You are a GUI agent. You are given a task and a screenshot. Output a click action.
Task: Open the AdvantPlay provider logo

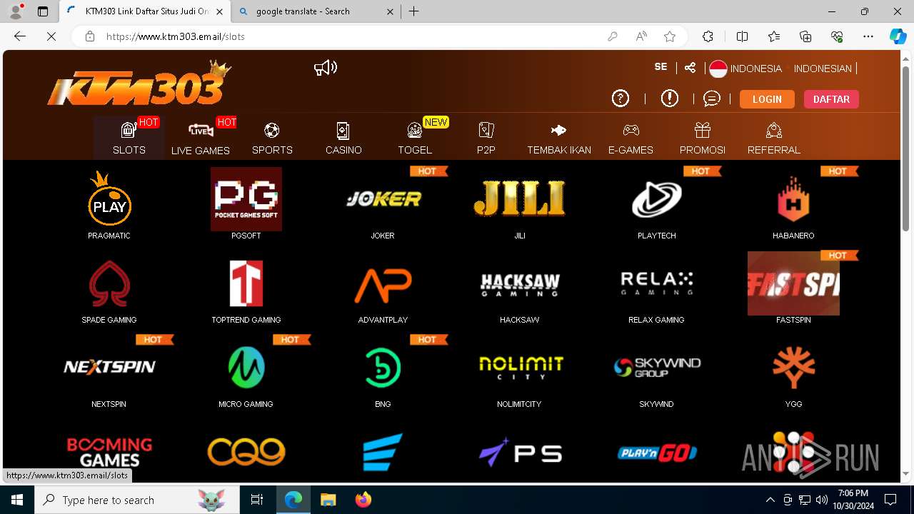tap(383, 286)
